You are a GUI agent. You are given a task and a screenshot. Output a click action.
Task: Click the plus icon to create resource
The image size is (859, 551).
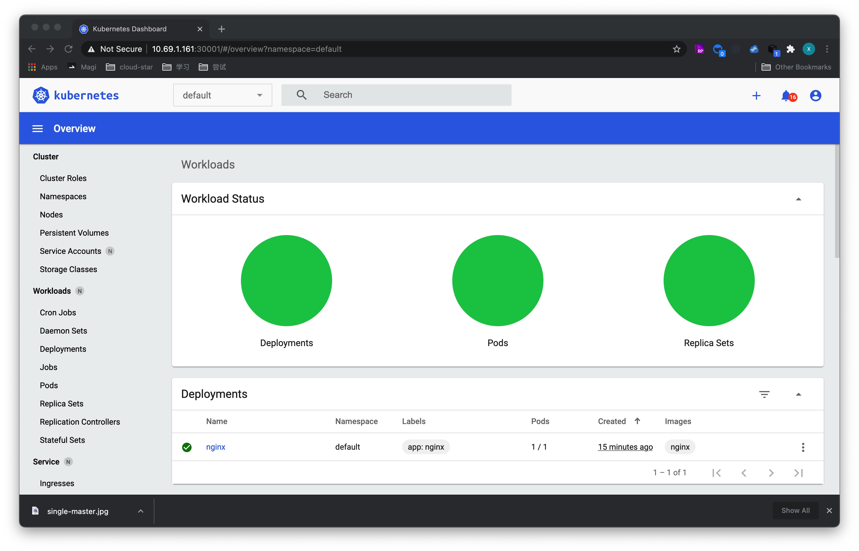coord(756,96)
